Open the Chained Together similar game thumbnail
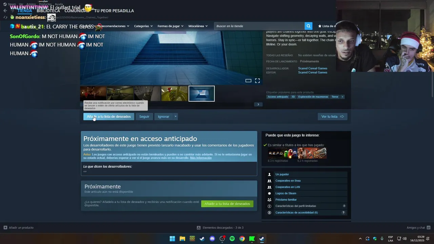 [x=312, y=153]
